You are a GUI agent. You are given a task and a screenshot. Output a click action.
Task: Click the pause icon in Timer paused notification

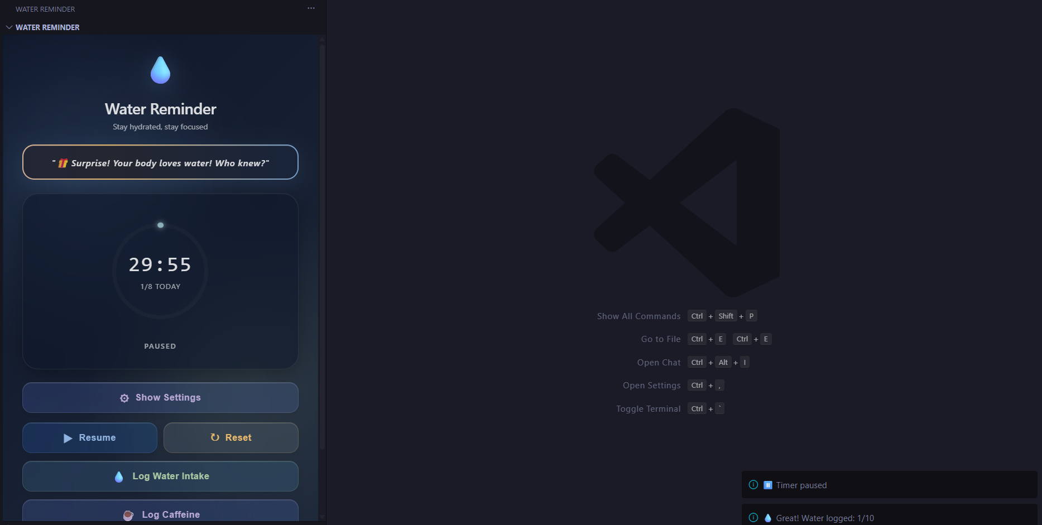pyautogui.click(x=768, y=485)
